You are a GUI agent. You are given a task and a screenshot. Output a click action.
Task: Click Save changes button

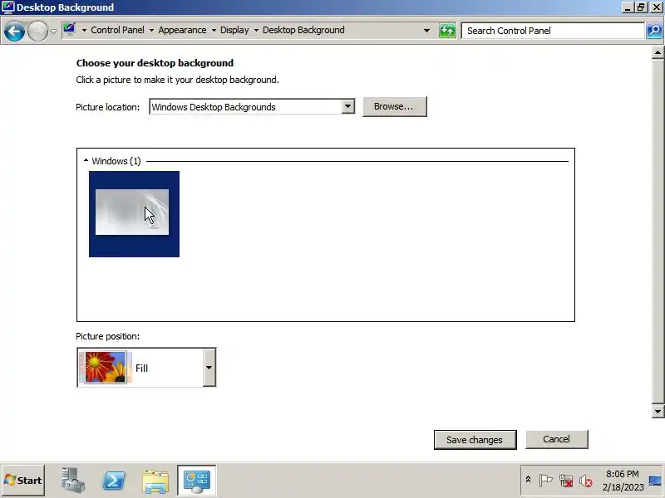[x=475, y=440]
